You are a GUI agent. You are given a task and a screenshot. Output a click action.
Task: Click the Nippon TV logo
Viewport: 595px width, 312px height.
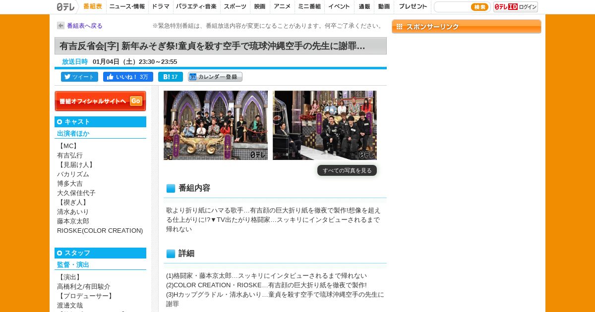pyautogui.click(x=65, y=6)
